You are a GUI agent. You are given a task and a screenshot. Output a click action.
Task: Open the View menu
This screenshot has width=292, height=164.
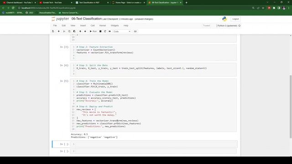click(x=73, y=26)
